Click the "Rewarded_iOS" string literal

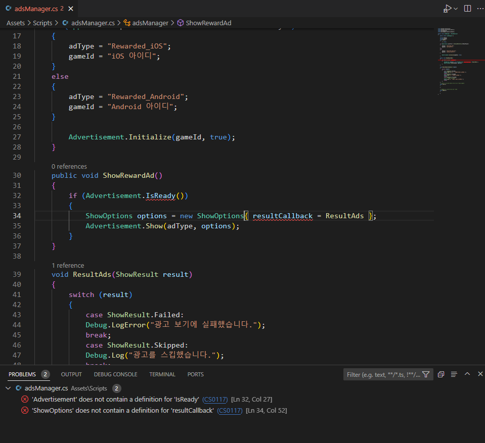tap(137, 46)
